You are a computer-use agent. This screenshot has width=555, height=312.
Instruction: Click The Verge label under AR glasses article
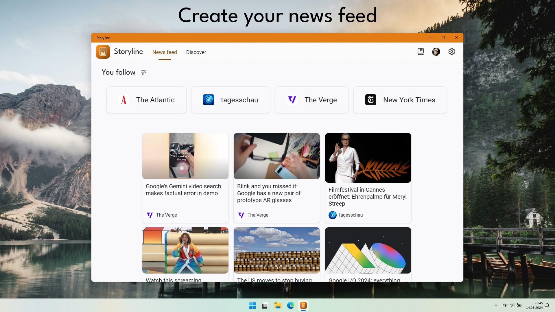coord(258,215)
